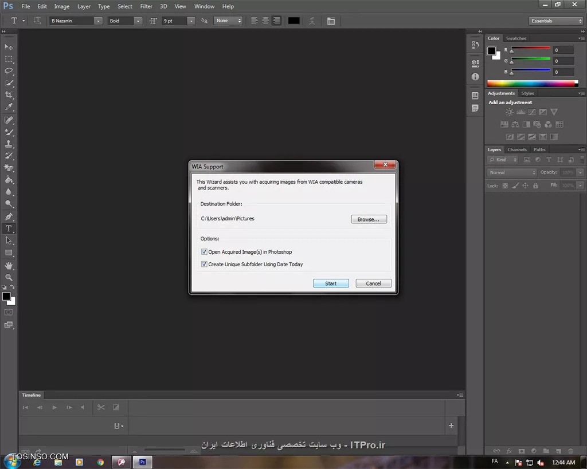Image resolution: width=587 pixels, height=469 pixels.
Task: Center text alignment option
Action: coord(265,21)
